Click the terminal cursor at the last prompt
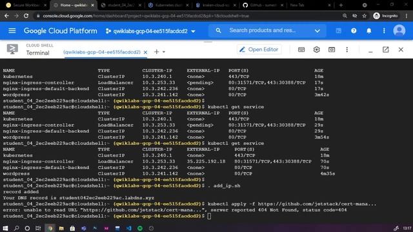Image resolution: width=413 pixels, height=232 pixels. 209,216
